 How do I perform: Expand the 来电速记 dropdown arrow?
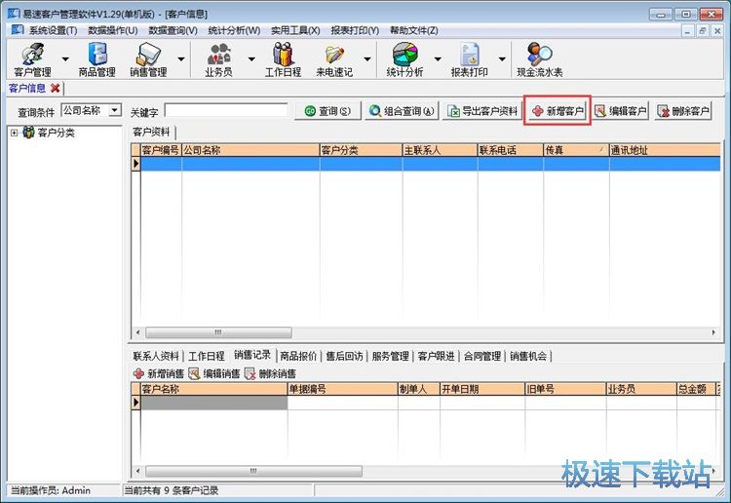click(367, 59)
